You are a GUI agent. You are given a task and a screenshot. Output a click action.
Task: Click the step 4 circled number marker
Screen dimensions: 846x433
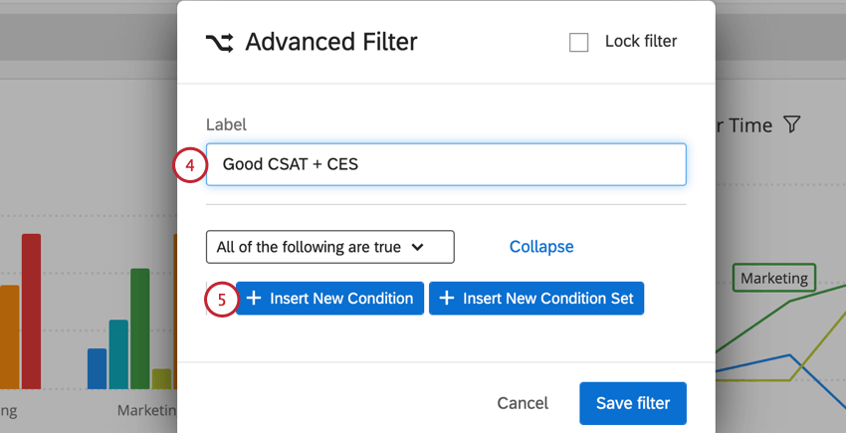(189, 164)
